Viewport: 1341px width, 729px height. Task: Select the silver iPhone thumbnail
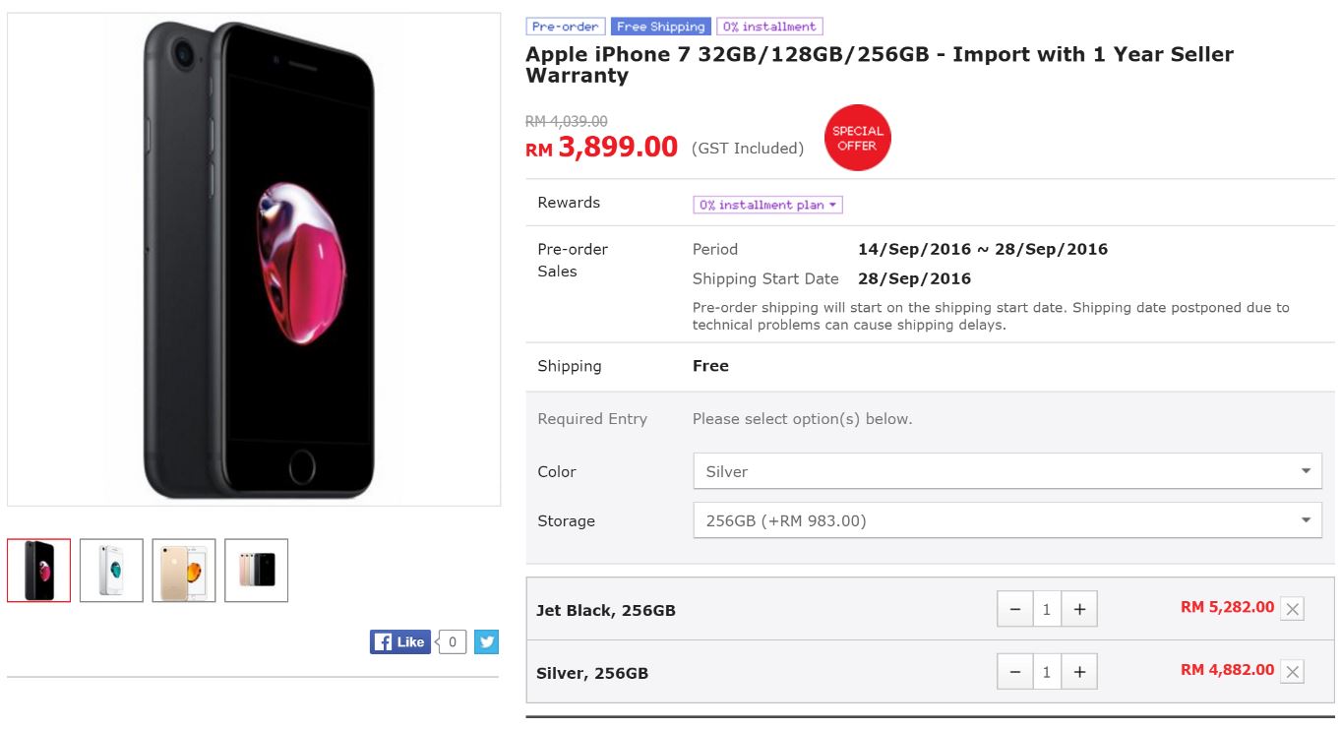point(111,570)
